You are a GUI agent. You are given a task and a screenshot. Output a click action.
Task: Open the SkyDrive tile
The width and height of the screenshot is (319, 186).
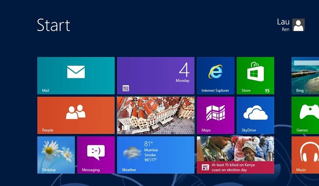point(255,115)
